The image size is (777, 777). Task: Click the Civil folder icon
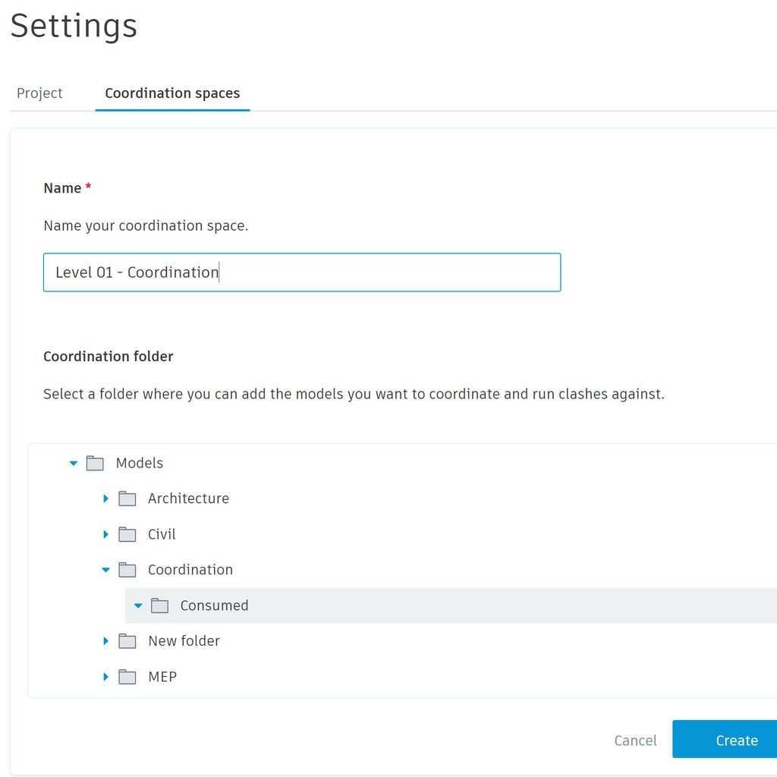pos(127,534)
